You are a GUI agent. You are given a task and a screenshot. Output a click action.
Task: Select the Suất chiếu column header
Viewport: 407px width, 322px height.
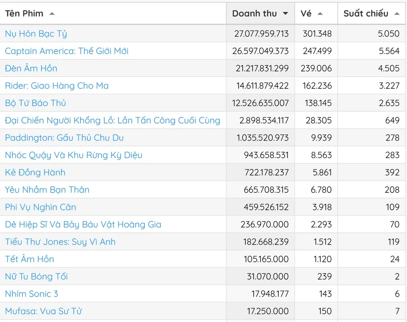coord(365,13)
